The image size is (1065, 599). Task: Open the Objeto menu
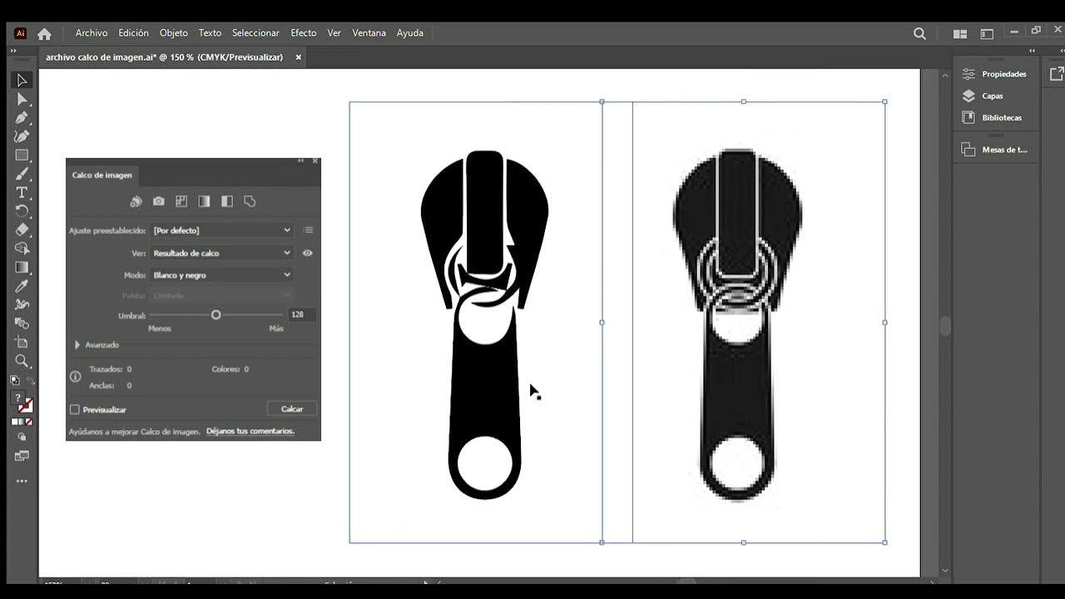pyautogui.click(x=173, y=33)
